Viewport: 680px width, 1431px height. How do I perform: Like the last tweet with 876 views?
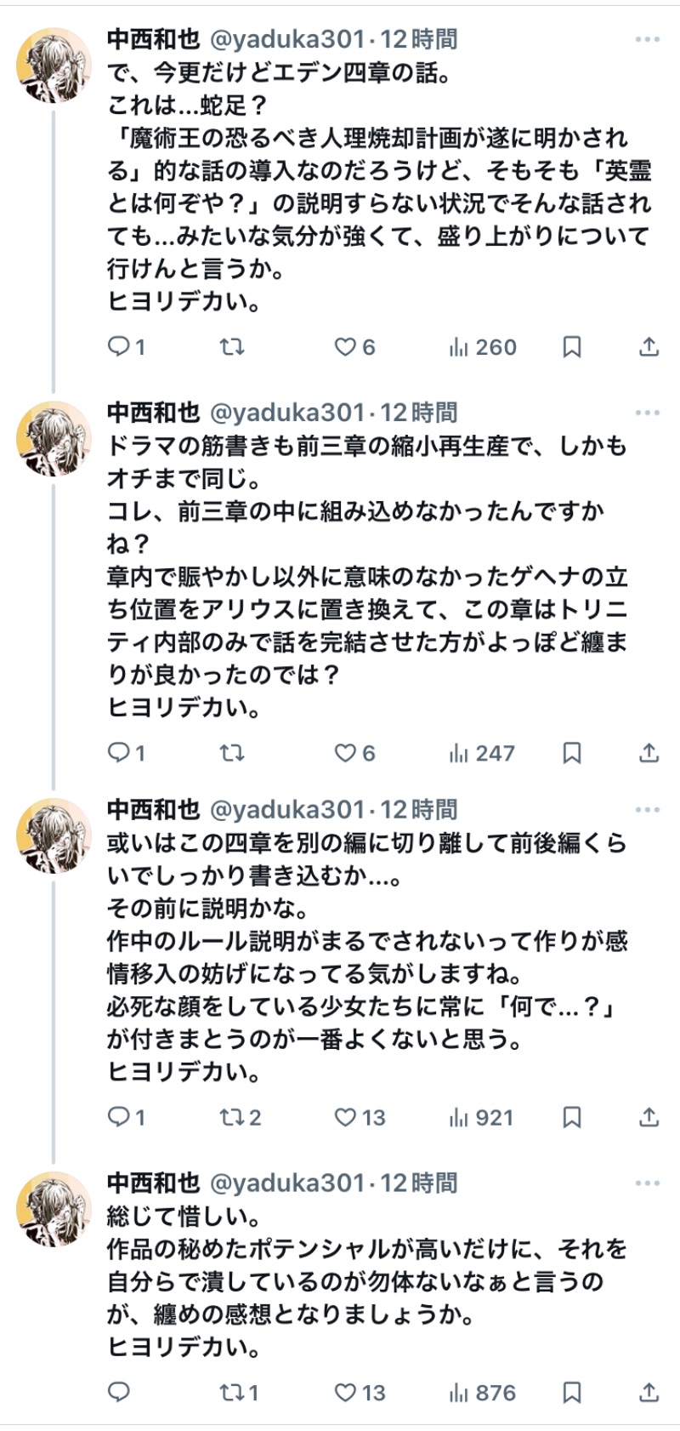345,1393
